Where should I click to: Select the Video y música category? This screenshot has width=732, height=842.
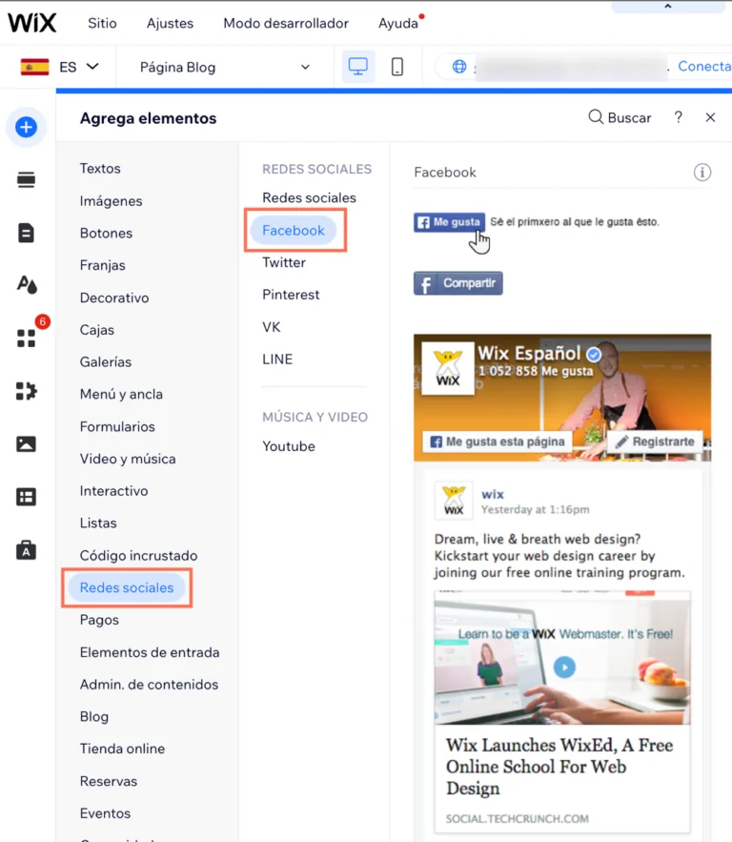[x=127, y=459]
